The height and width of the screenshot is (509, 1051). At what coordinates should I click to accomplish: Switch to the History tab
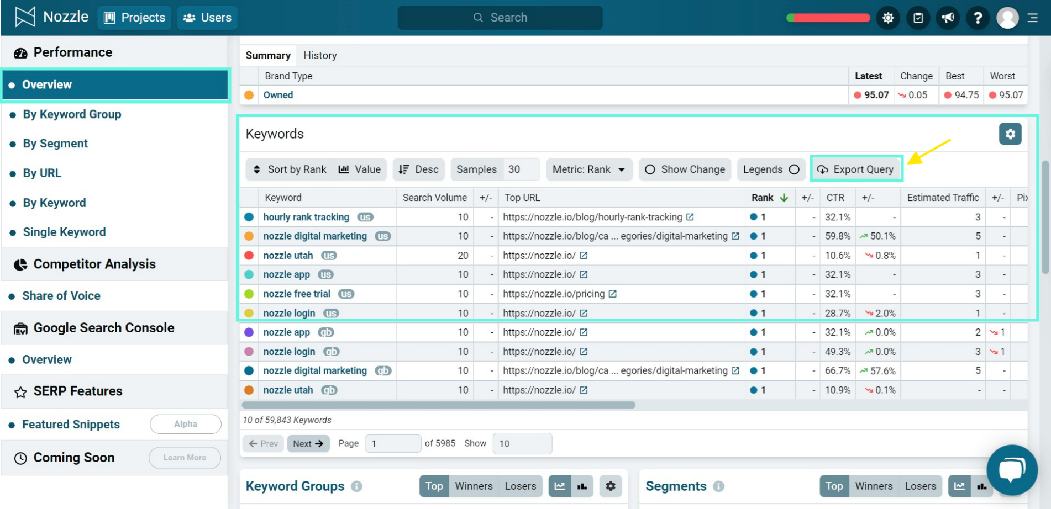[320, 56]
